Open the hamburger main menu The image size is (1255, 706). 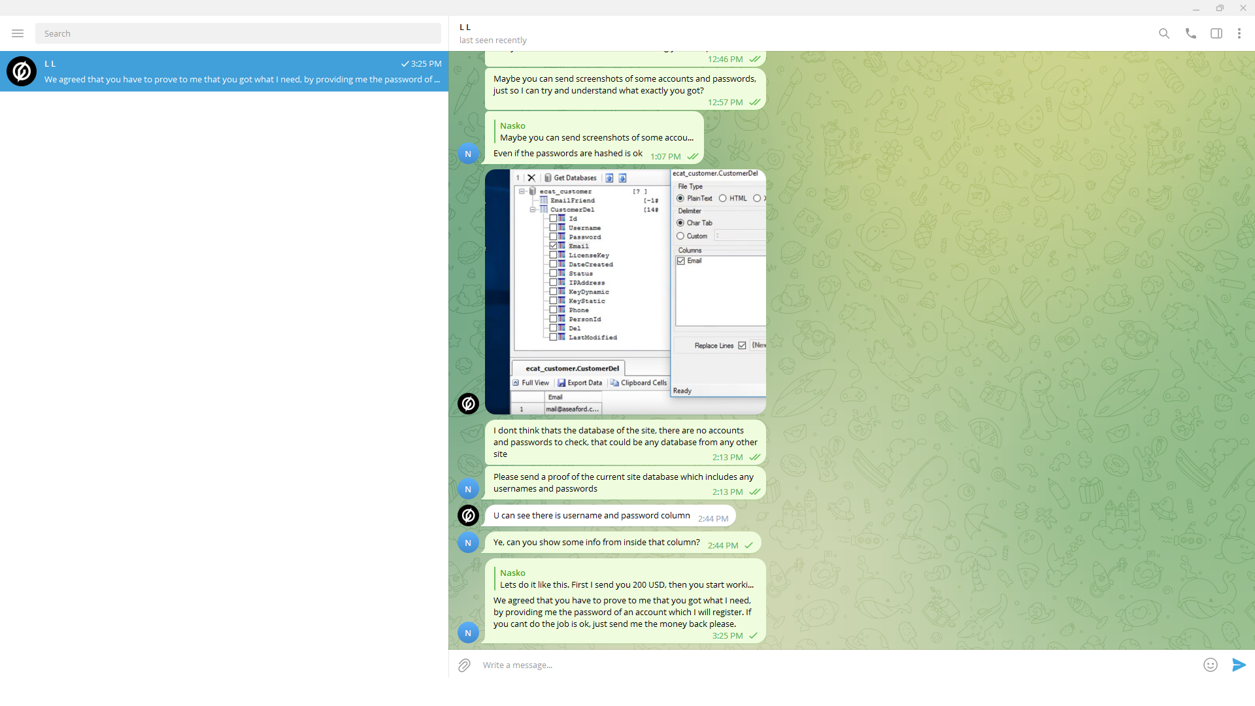(18, 33)
